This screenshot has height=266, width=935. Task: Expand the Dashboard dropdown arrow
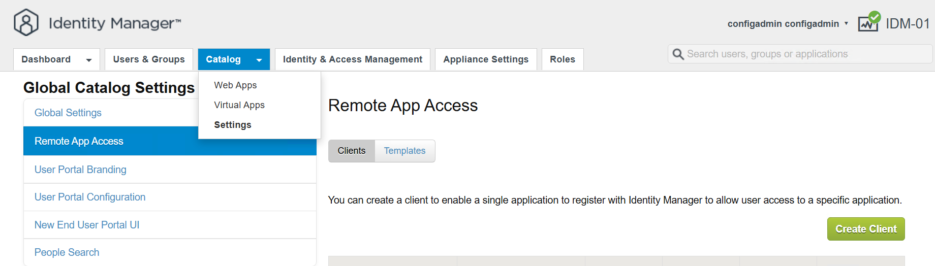[89, 60]
